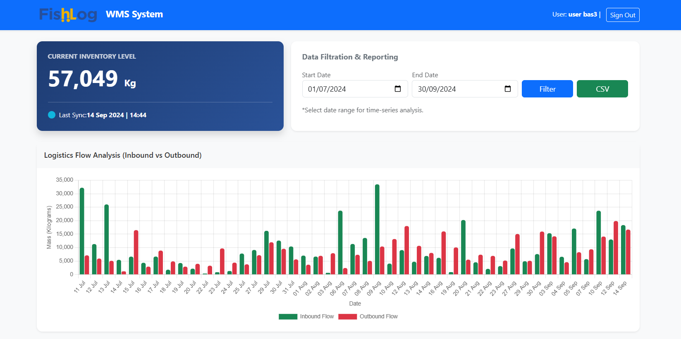Click into the Start Date field
The image size is (681, 339).
pos(347,89)
